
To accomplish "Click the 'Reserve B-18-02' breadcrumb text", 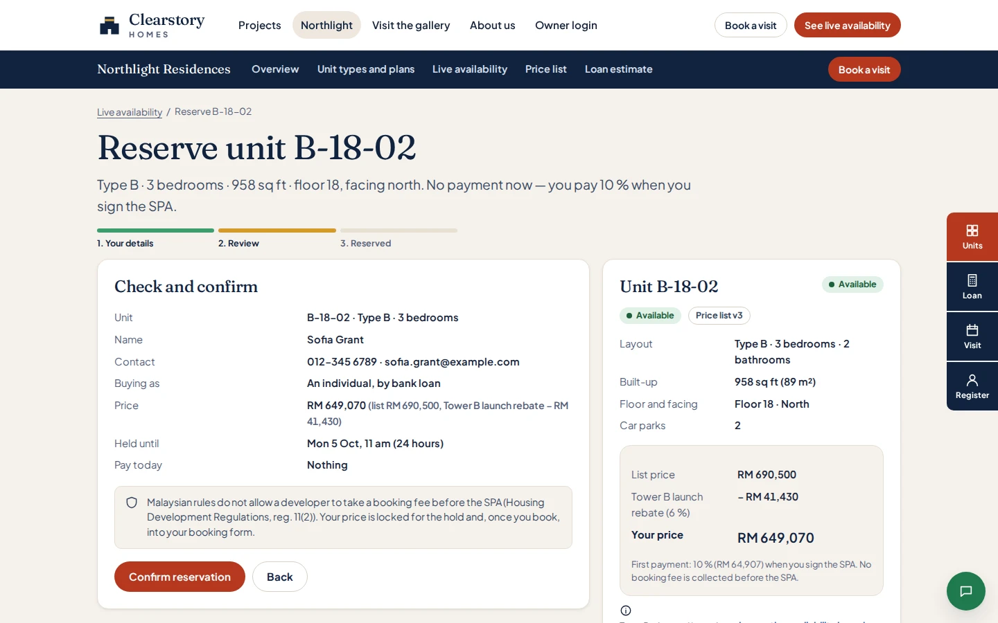I will pos(213,111).
